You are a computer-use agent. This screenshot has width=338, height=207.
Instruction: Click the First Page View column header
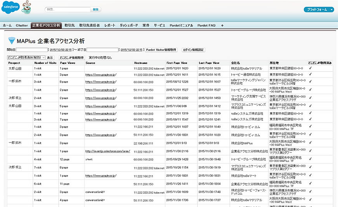point(177,63)
